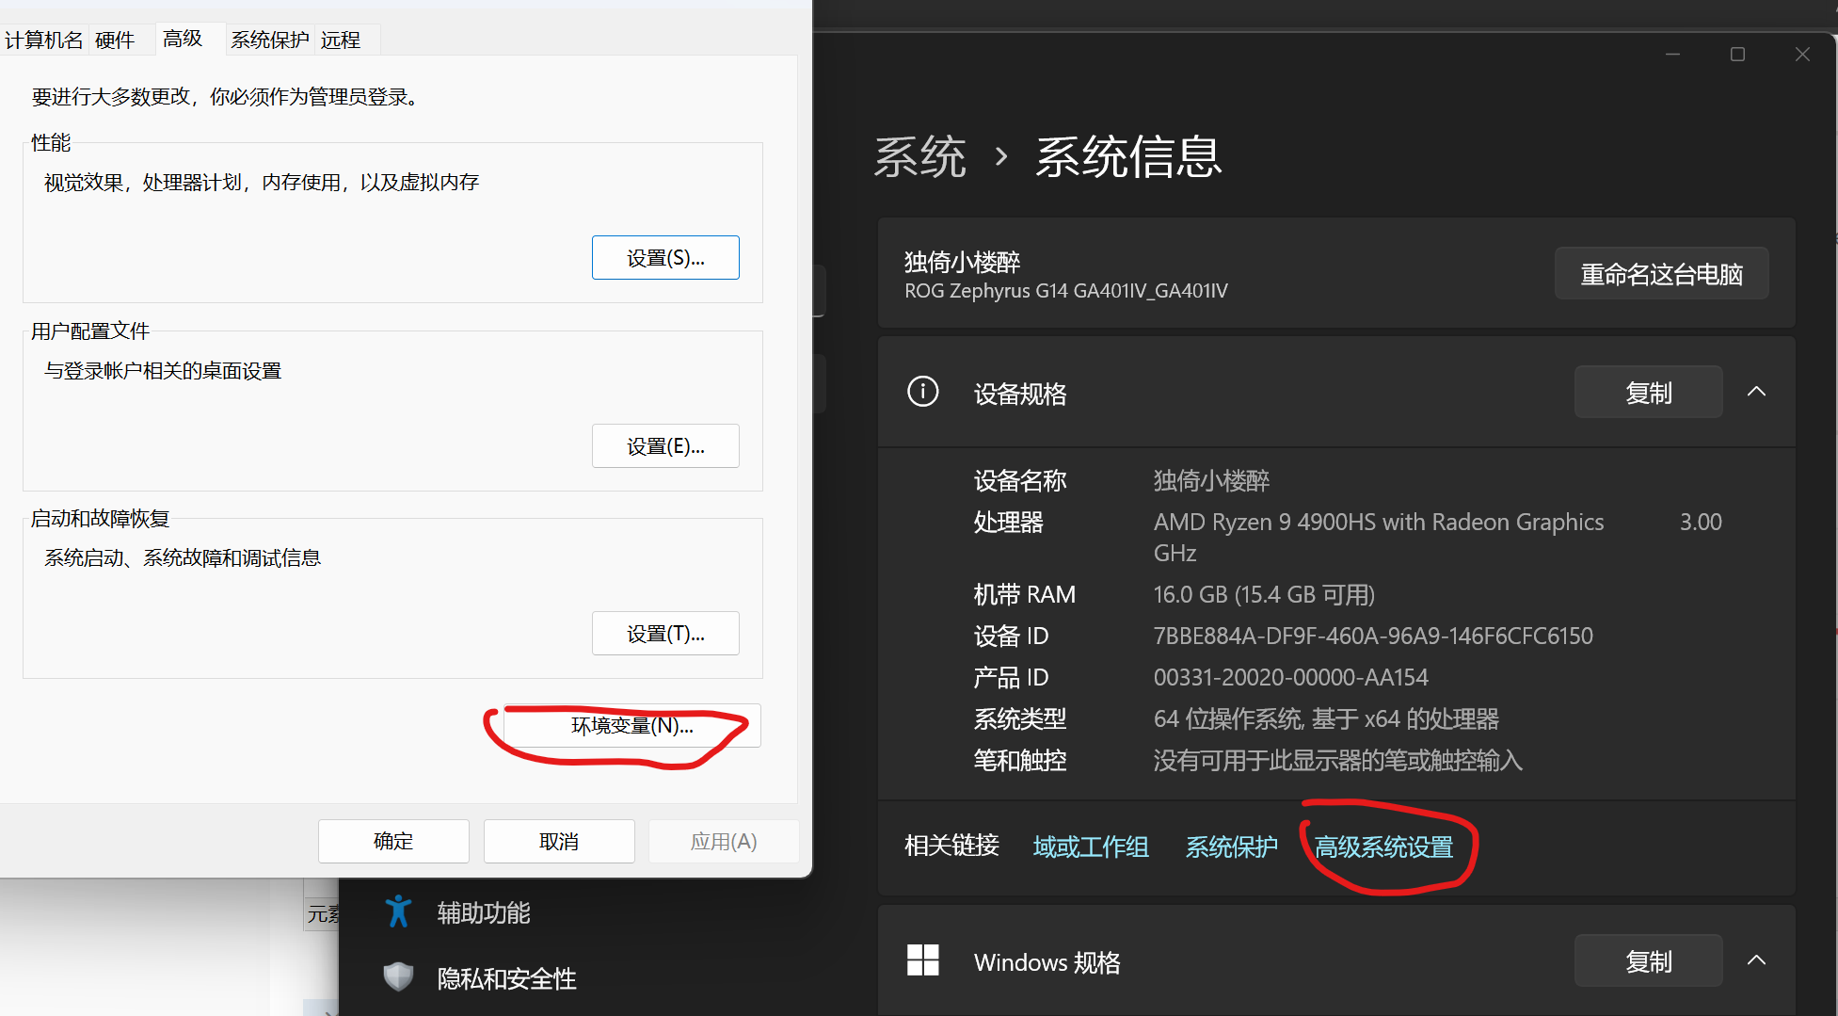This screenshot has height=1016, width=1838.
Task: Open the 高级系统设置 link
Action: [x=1383, y=847]
